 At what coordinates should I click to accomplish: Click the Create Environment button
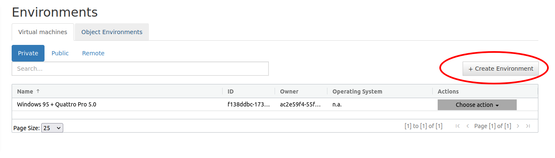pyautogui.click(x=500, y=69)
